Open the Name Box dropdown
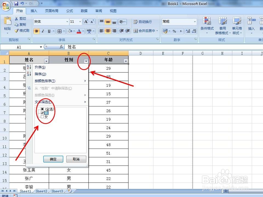The image size is (263, 197). tap(41, 47)
